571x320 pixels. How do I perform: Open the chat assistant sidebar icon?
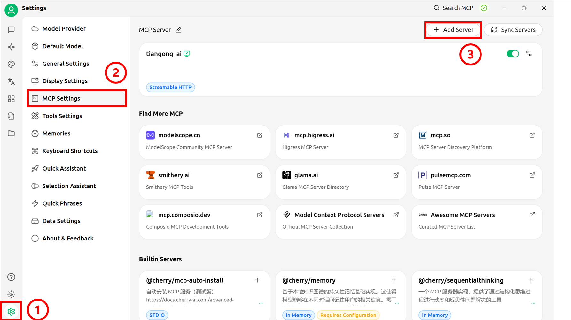(11, 30)
